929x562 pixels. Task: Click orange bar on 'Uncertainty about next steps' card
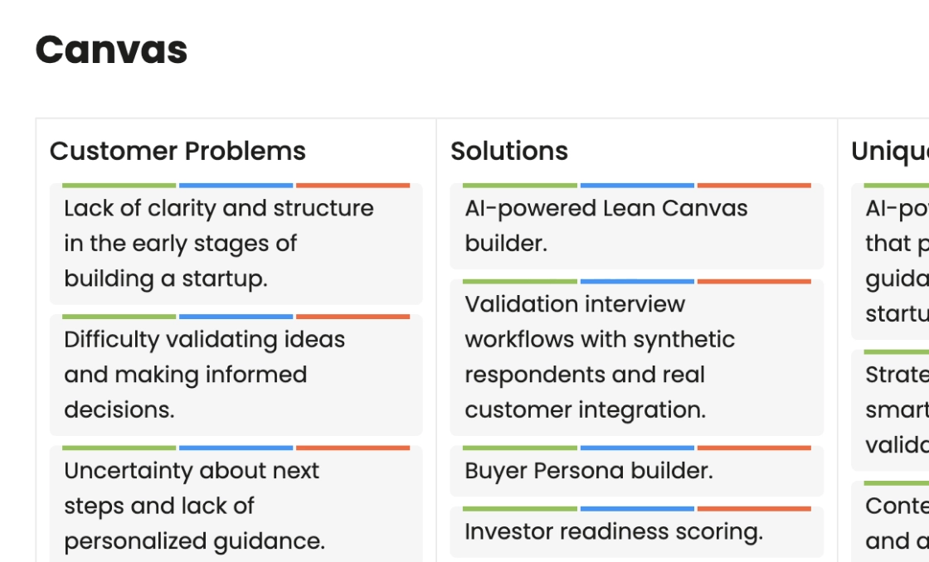tap(353, 448)
